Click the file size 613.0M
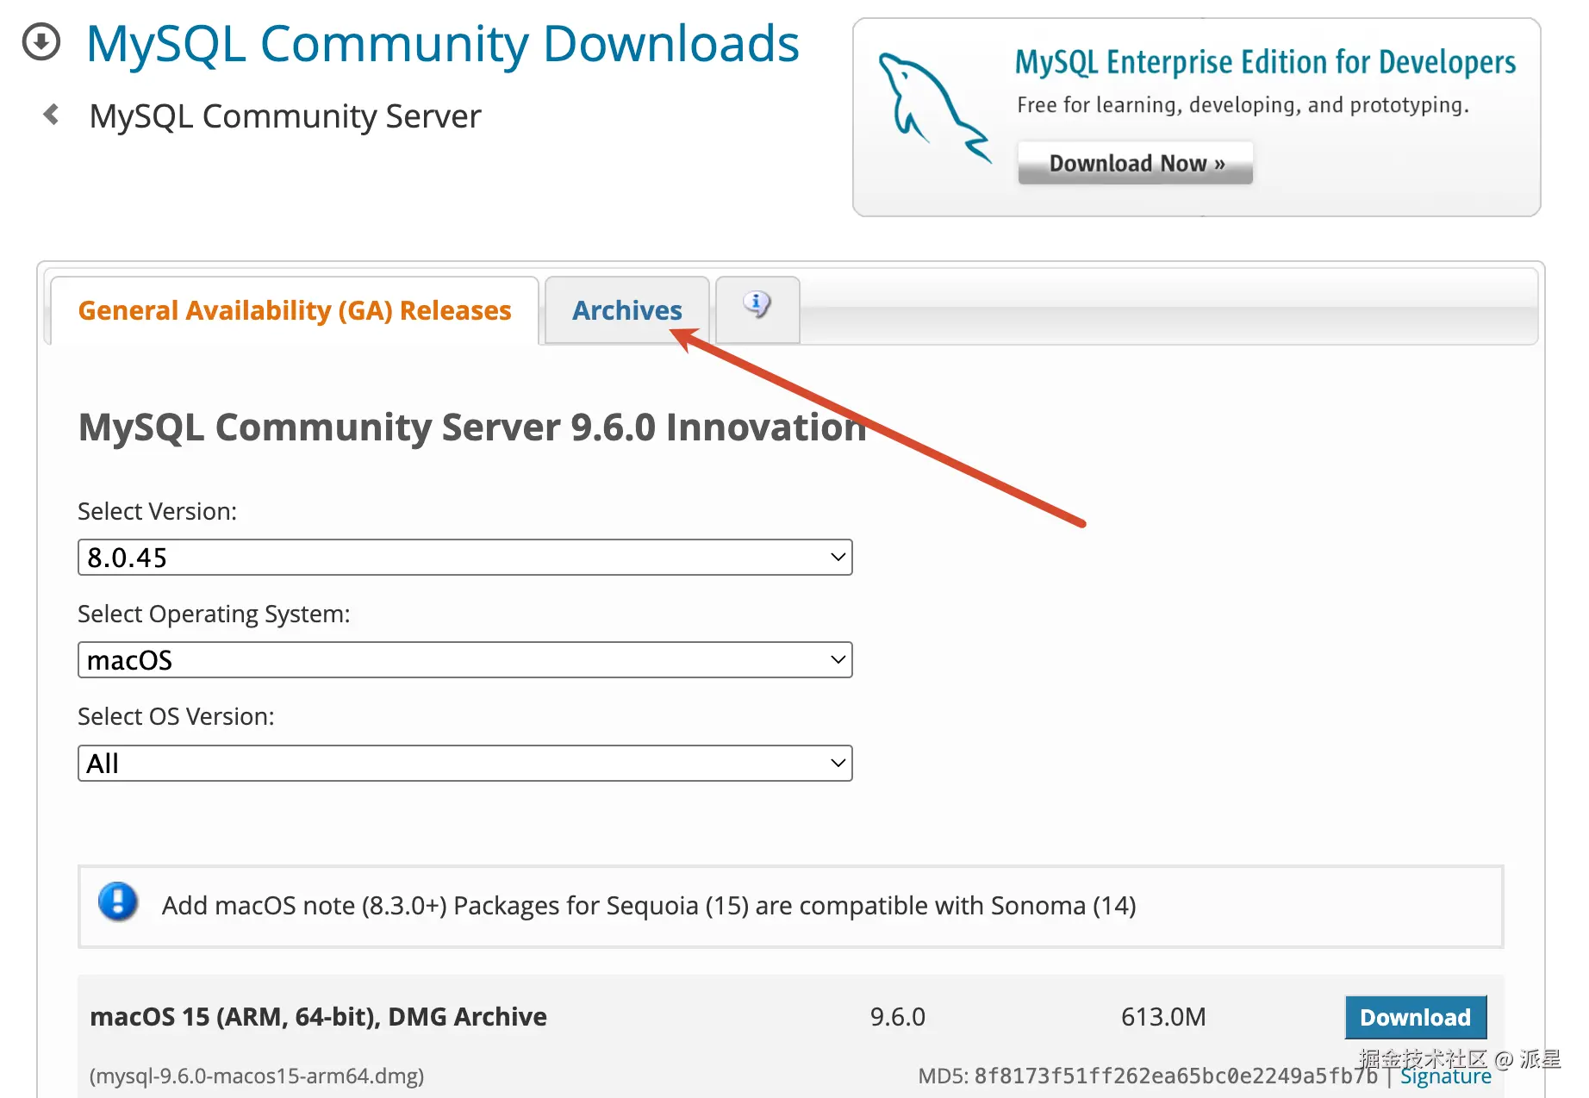The image size is (1589, 1098). 1163,1017
